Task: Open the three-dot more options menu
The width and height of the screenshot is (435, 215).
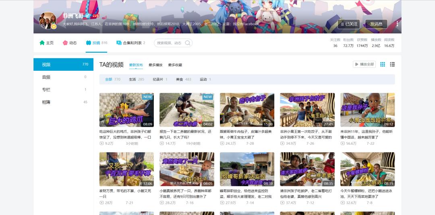Action: click(397, 24)
